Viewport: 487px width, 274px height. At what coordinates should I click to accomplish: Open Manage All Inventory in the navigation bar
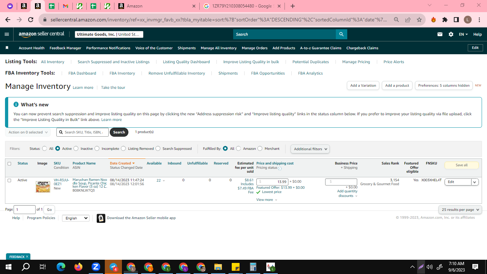pos(219,48)
